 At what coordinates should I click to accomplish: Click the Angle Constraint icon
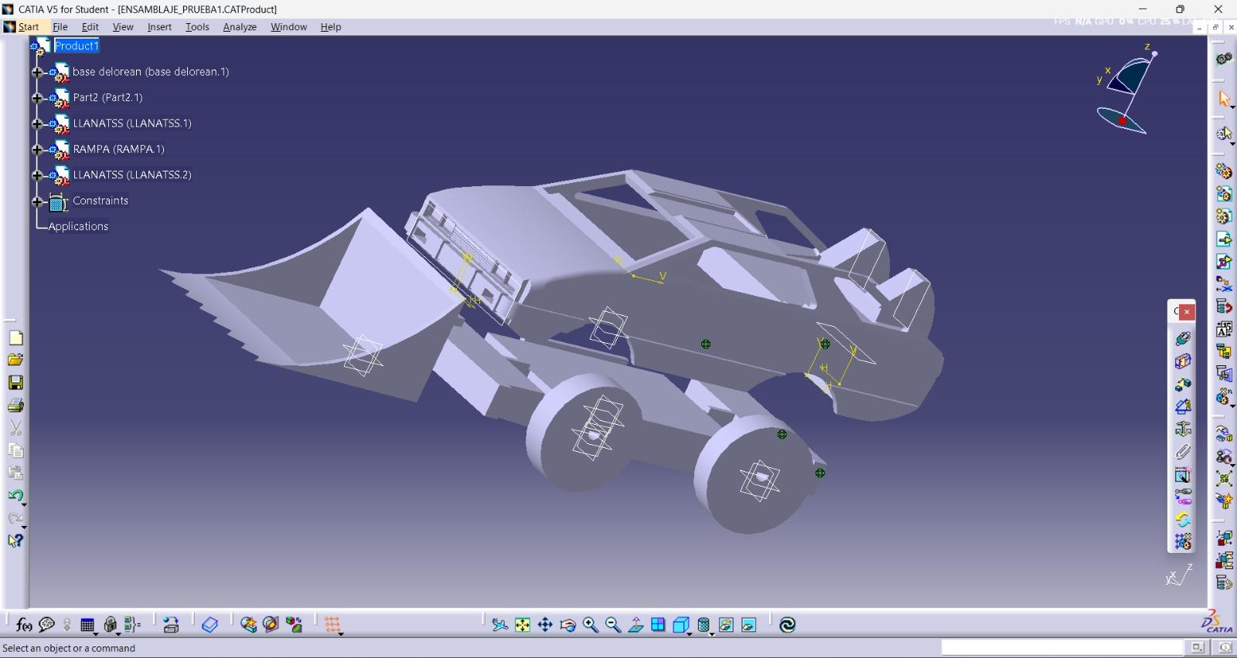click(x=1183, y=406)
